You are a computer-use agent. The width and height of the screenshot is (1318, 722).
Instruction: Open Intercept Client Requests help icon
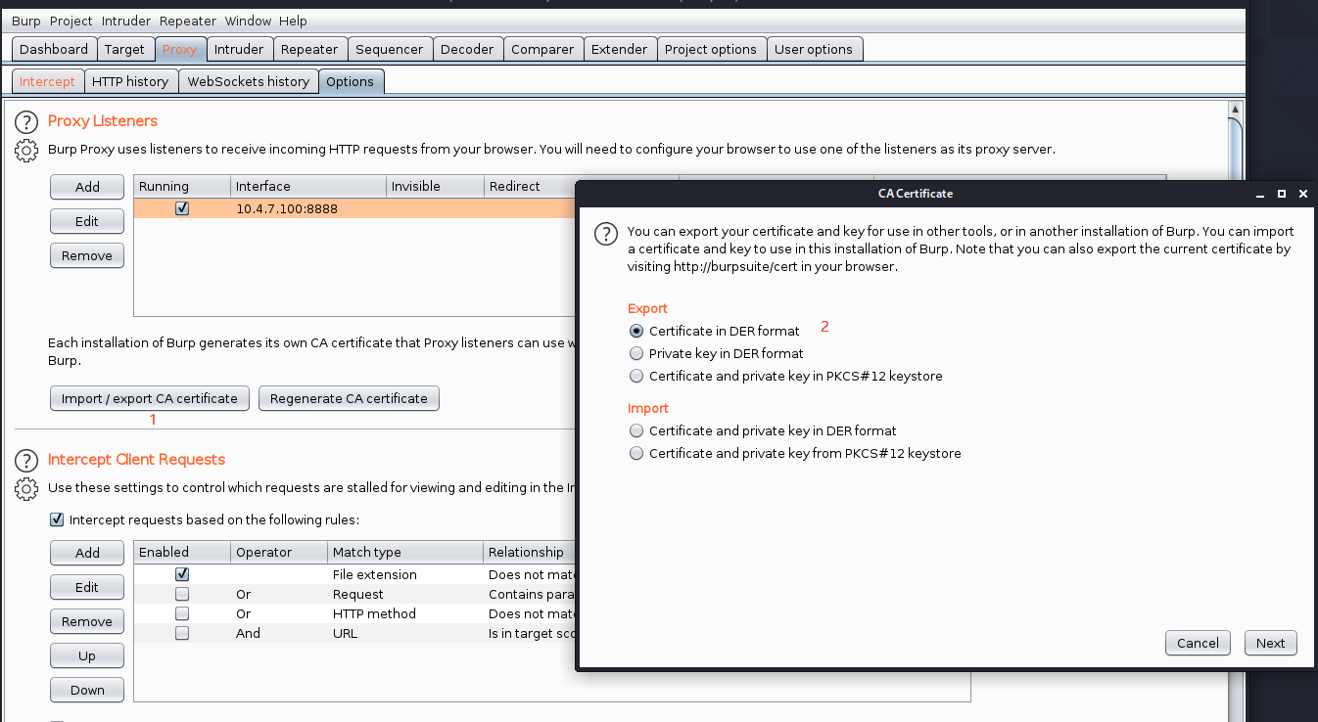pyautogui.click(x=25, y=460)
